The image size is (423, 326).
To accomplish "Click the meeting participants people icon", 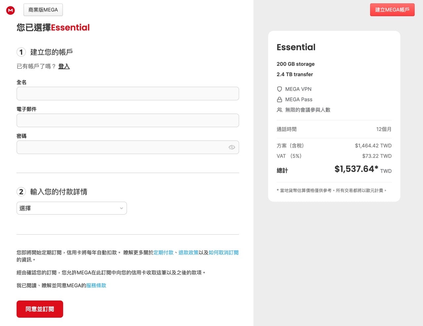I will (280, 110).
